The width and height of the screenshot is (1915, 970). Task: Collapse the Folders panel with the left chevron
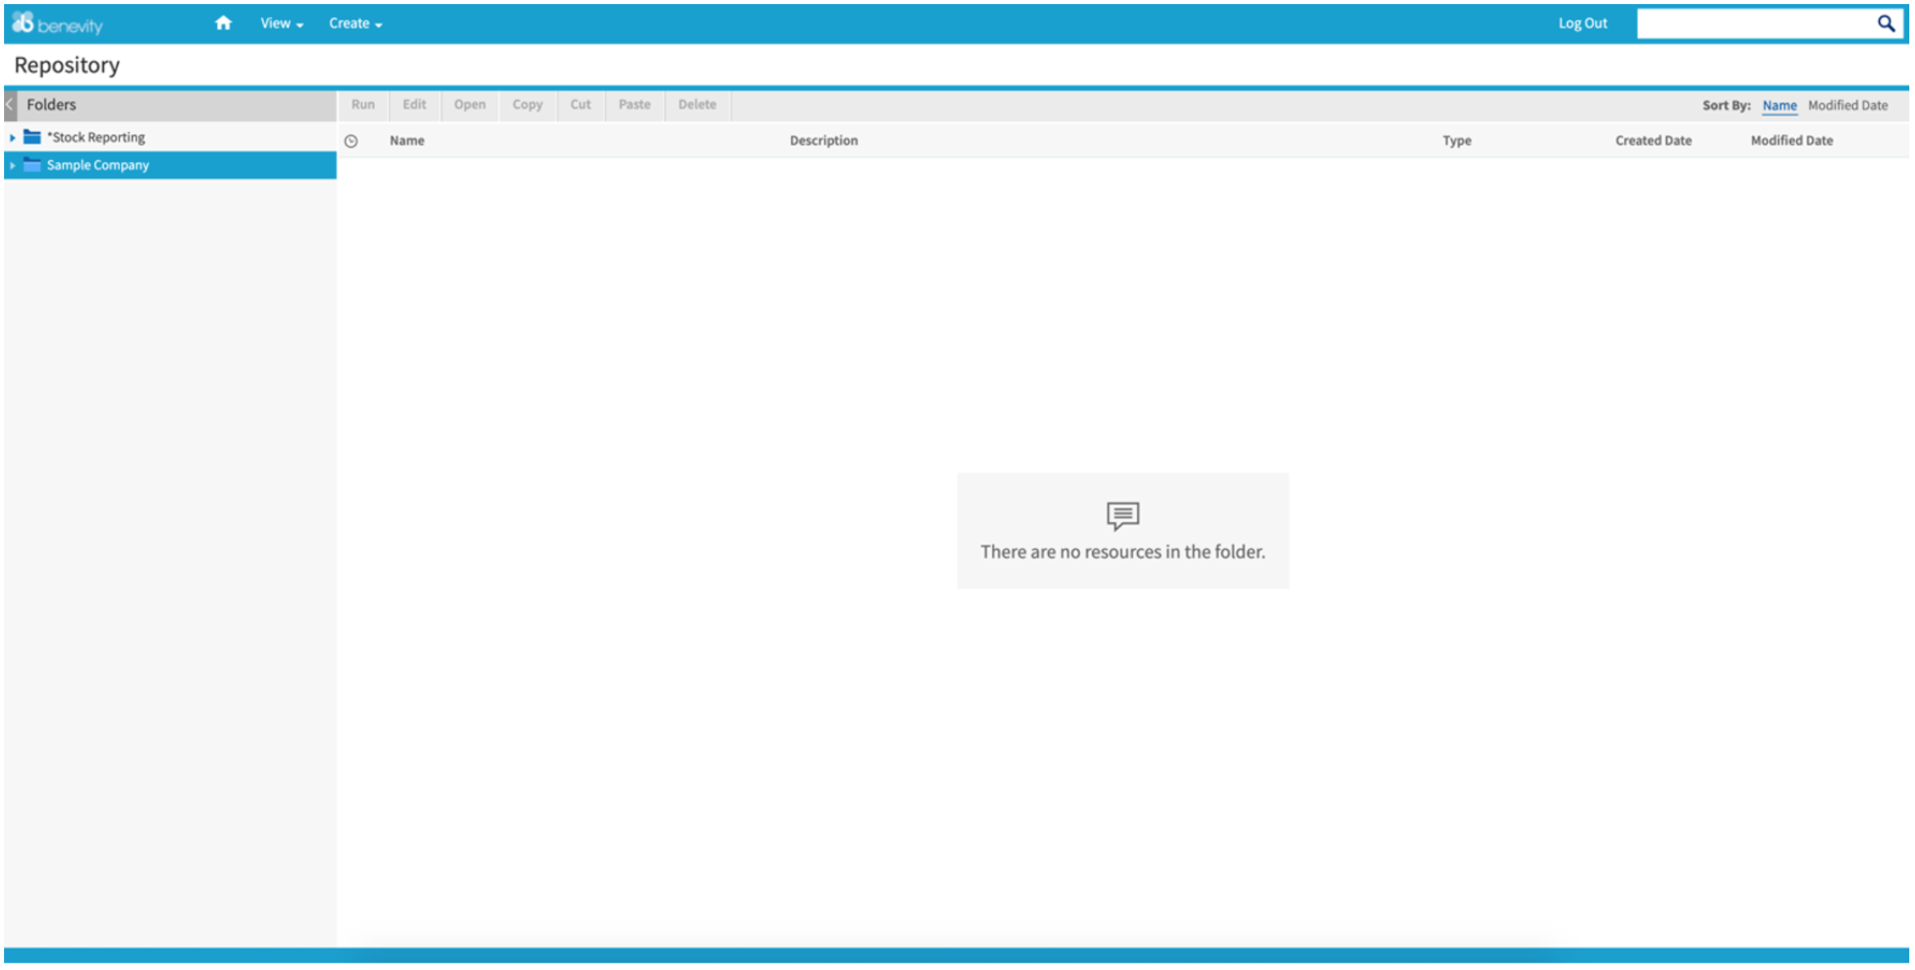(x=8, y=105)
